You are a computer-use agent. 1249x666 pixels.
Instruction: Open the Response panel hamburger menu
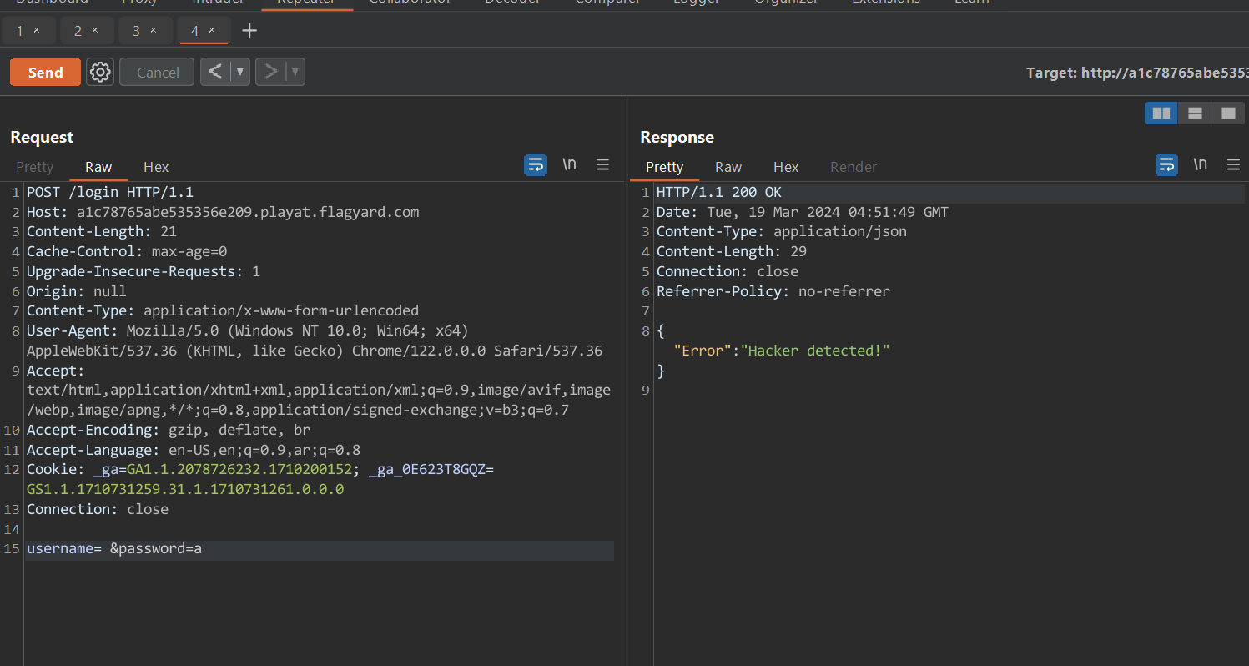1233,165
